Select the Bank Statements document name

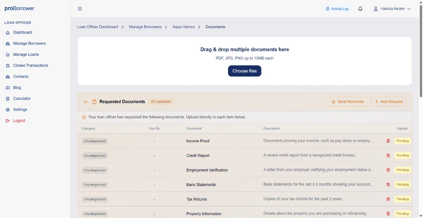point(201,185)
